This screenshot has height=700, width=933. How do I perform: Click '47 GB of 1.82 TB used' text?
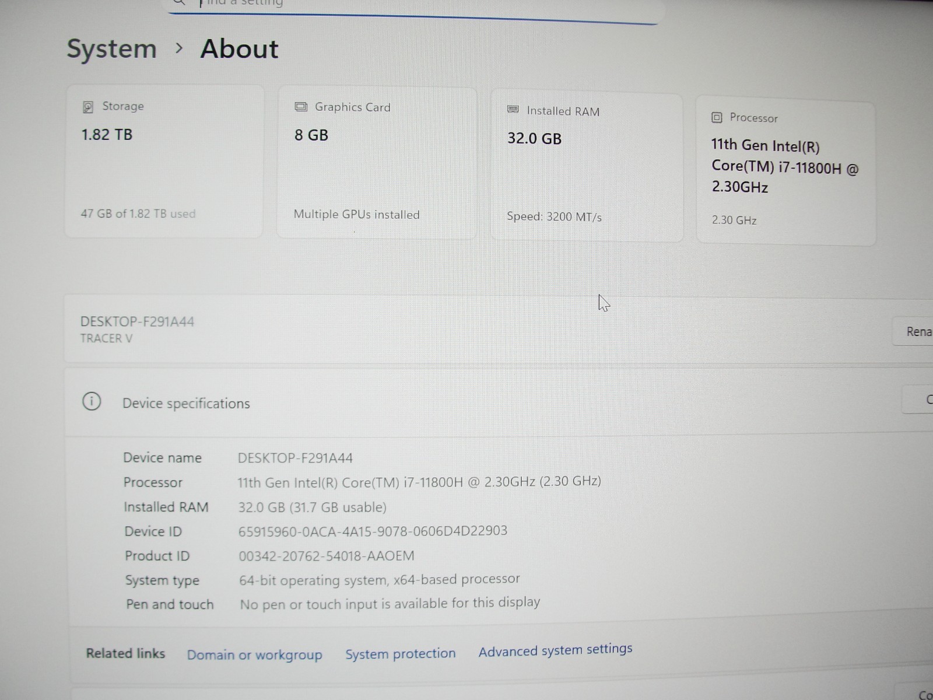pyautogui.click(x=138, y=213)
